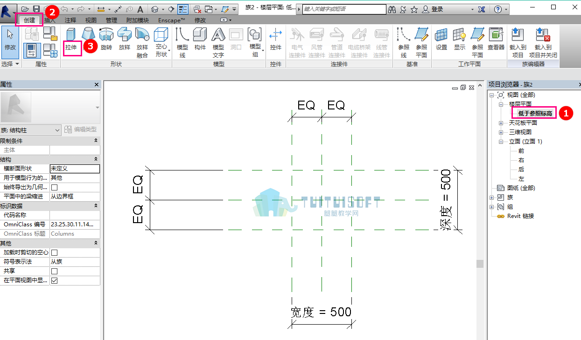Click the 模型线 model line tool
The width and height of the screenshot is (581, 340).
point(182,43)
